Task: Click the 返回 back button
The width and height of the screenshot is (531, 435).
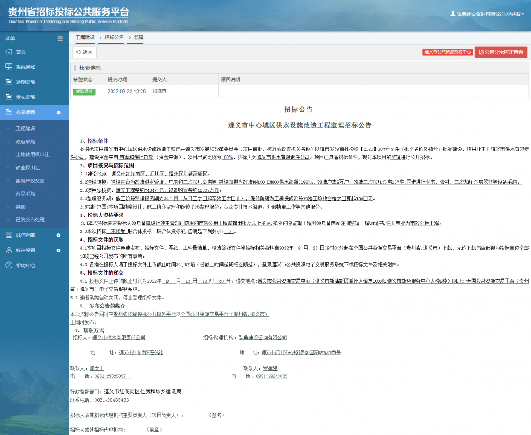Action: [85, 52]
